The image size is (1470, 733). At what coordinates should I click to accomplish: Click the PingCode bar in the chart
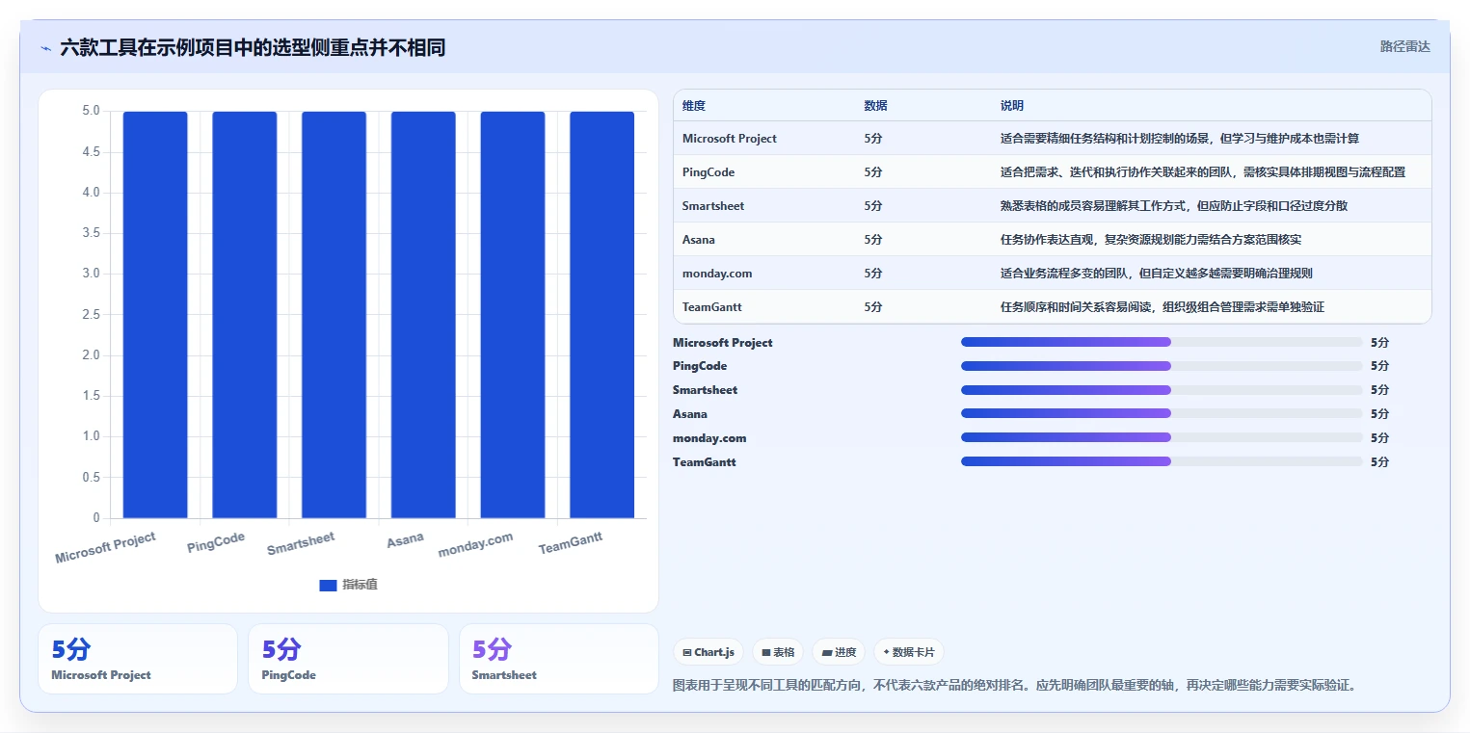click(x=245, y=315)
